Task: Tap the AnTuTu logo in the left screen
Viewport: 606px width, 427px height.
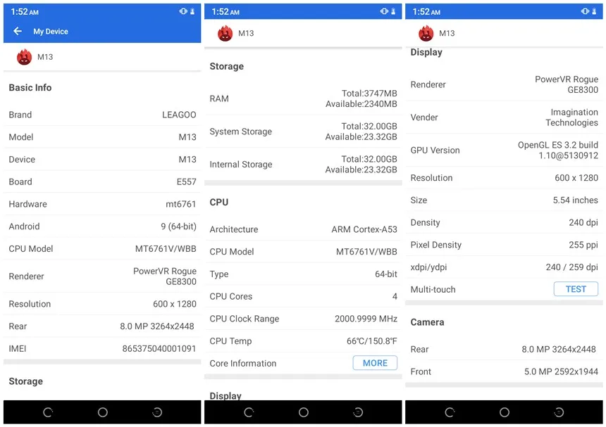Action: (x=24, y=57)
